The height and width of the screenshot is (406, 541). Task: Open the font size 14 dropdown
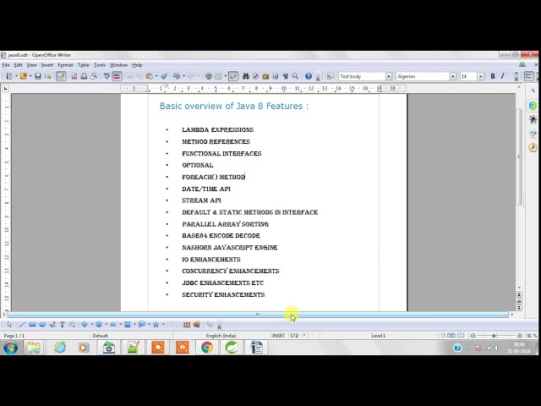[480, 76]
